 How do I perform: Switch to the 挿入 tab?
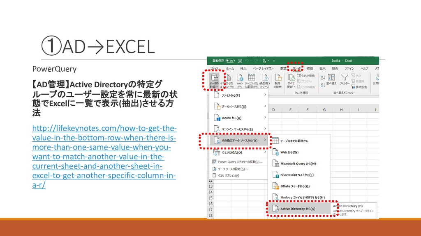243,68
